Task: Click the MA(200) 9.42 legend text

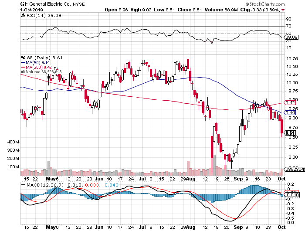Action: point(39,67)
